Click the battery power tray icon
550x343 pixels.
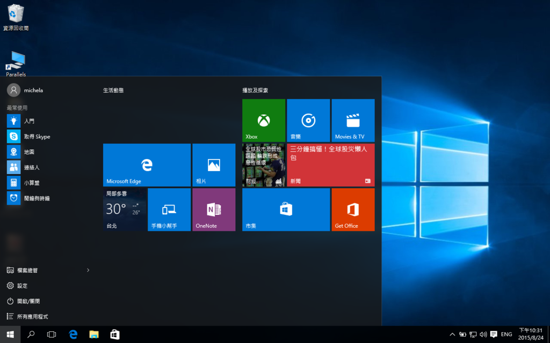point(462,334)
